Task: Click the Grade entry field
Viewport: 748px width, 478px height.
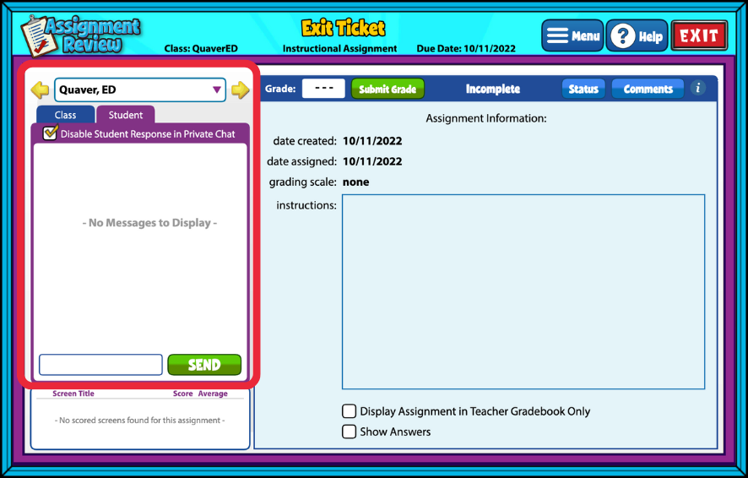Action: pos(323,89)
